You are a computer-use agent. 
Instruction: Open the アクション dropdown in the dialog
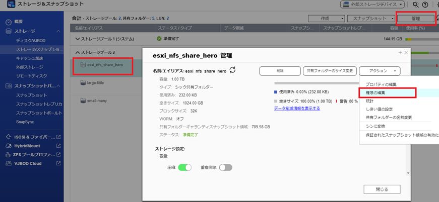[380, 71]
